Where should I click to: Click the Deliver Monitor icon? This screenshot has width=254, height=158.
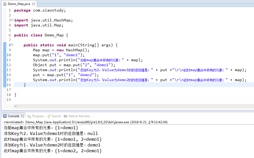[65, 116]
